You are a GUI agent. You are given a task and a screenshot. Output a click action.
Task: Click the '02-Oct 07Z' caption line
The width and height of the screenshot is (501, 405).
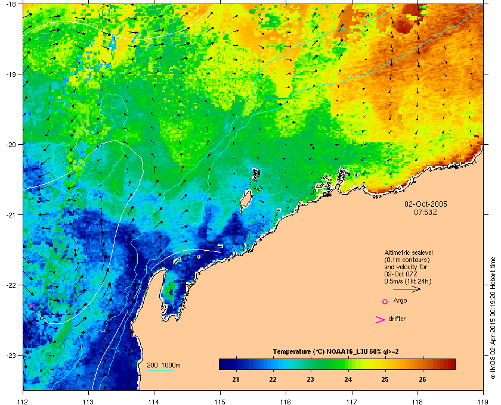coord(401,274)
